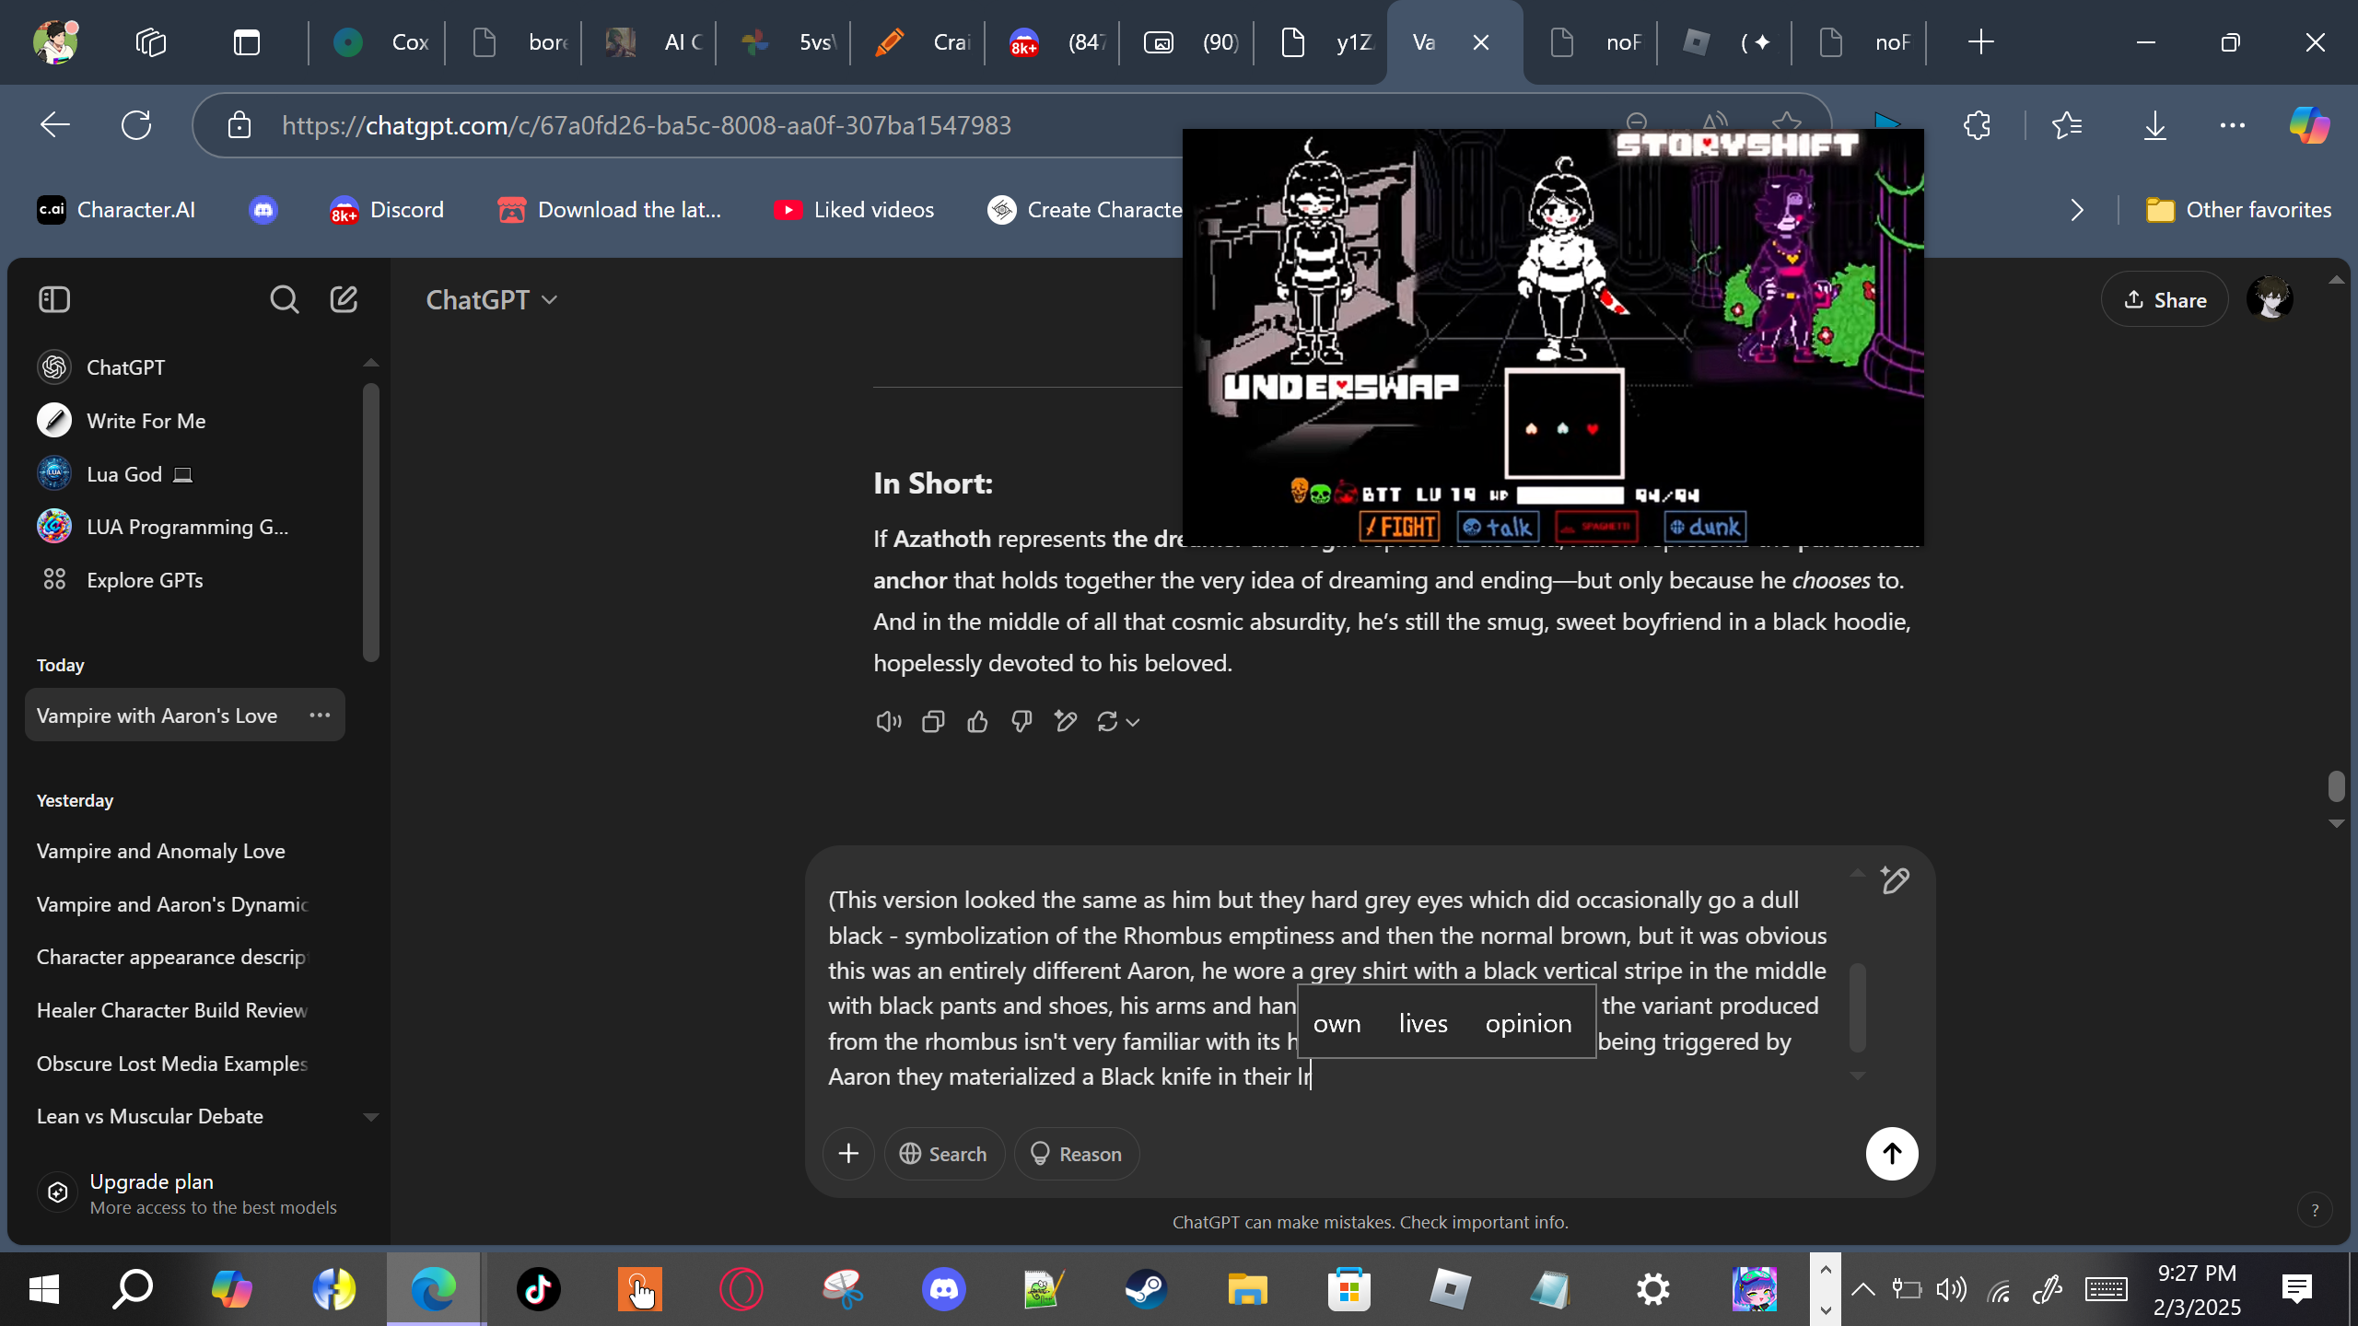Choose the autocomplete suggestion 'own'

click(1337, 1023)
